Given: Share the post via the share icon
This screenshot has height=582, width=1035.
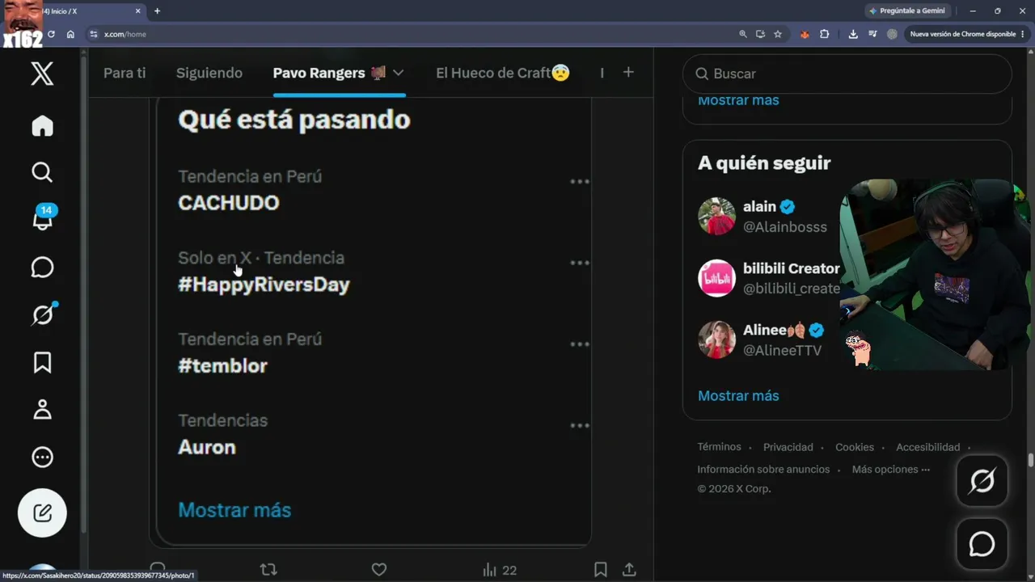Looking at the screenshot, I should [629, 570].
